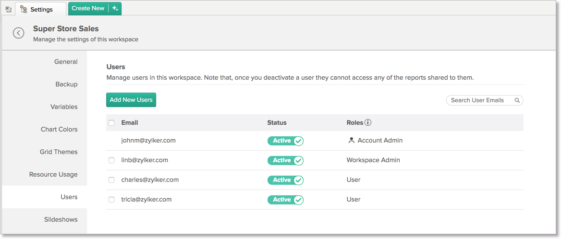Image resolution: width=561 pixels, height=239 pixels.
Task: Open the General settings section
Action: [66, 61]
